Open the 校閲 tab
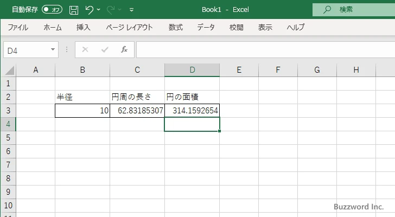This screenshot has height=217, width=395. [x=237, y=27]
